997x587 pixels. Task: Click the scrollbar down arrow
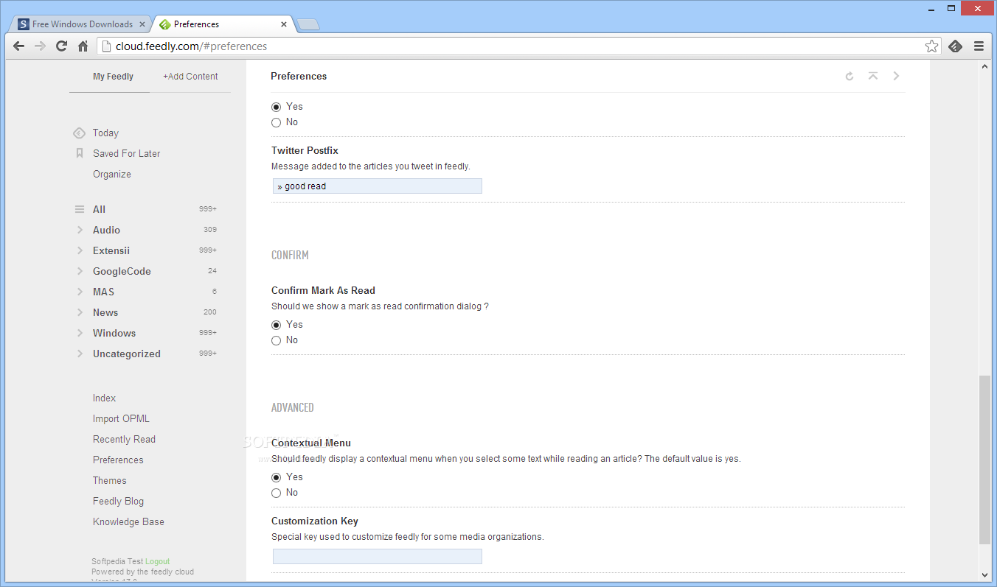tap(985, 575)
